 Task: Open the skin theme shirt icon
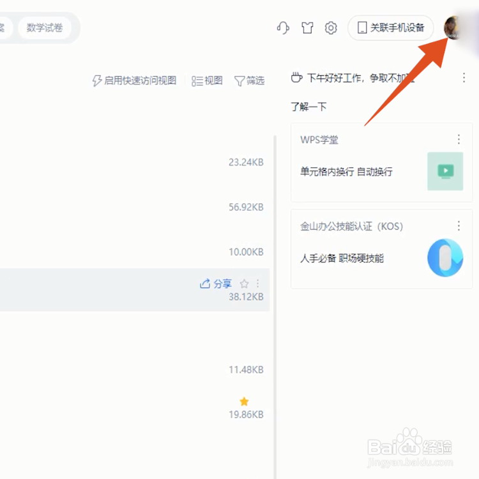click(x=307, y=28)
